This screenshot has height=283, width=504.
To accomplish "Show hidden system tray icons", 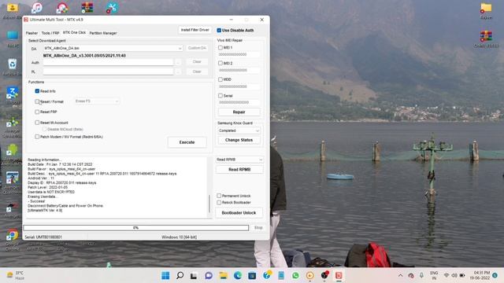I will (x=400, y=275).
